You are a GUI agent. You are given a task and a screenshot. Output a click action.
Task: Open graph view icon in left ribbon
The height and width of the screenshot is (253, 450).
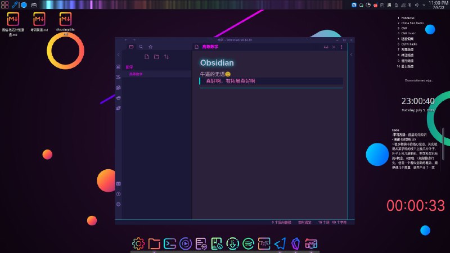[118, 77]
